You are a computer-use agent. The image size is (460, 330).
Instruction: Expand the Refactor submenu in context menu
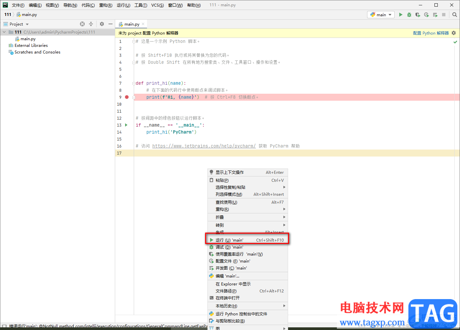tap(248, 209)
